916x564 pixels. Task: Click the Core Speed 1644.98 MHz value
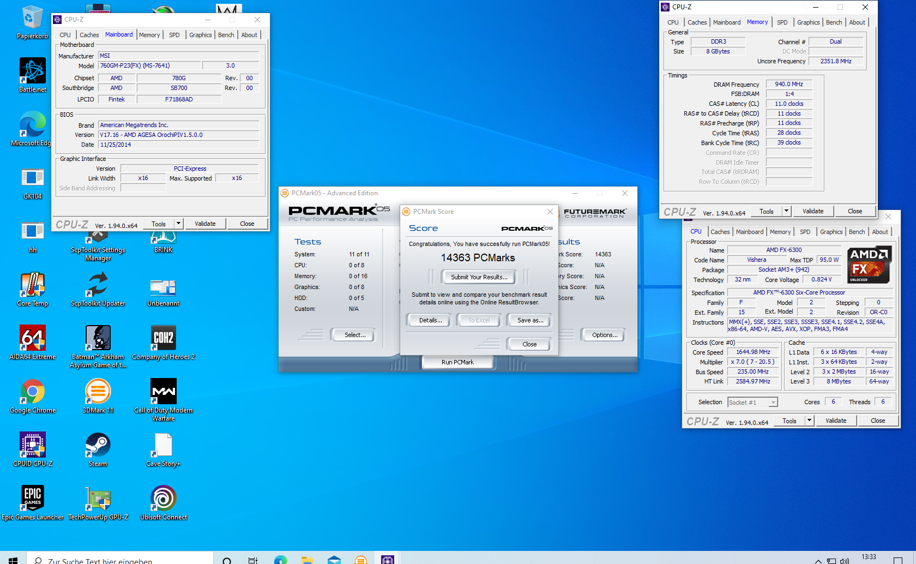[753, 352]
